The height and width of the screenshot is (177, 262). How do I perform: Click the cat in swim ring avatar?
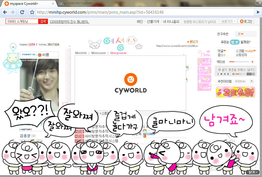12,62
